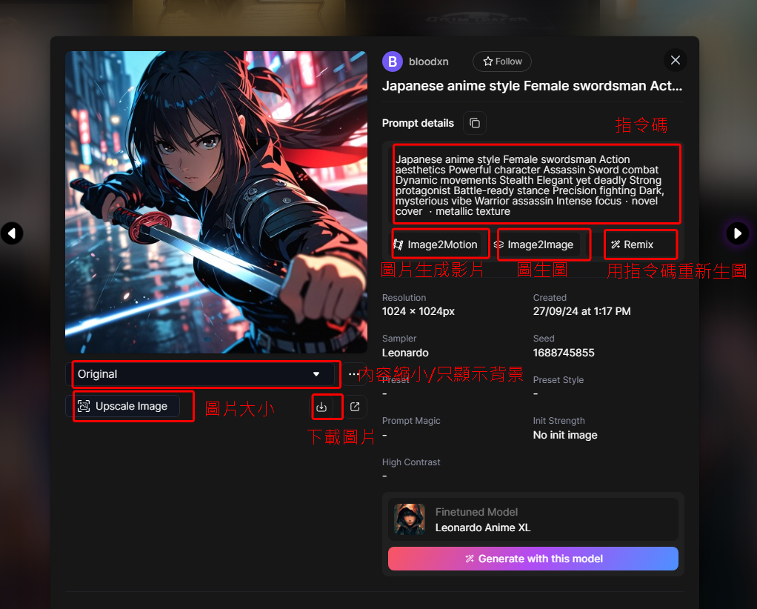Open the Leonardo Anime XL model thumbnail

pyautogui.click(x=410, y=519)
